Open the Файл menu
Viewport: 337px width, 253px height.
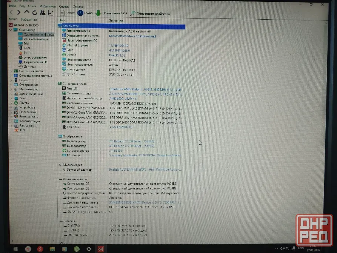coord(12,6)
